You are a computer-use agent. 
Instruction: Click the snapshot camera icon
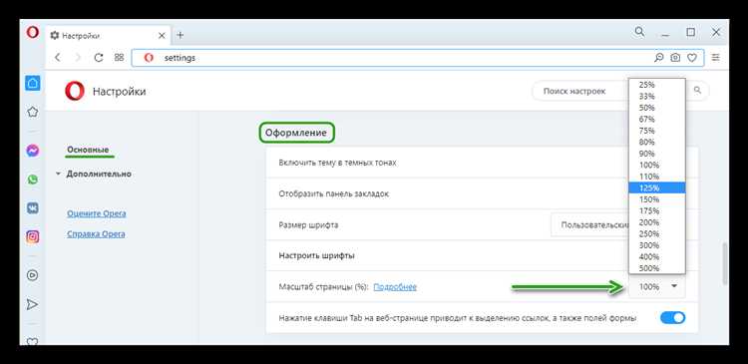[675, 58]
